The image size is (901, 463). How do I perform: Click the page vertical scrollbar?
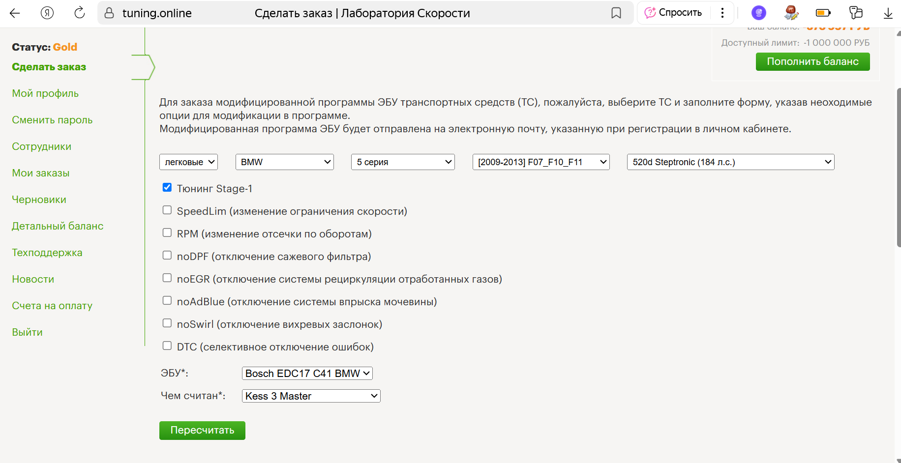tap(898, 167)
